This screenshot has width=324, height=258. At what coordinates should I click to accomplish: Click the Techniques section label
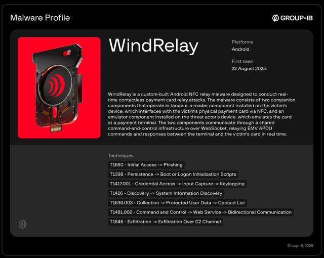(x=120, y=156)
